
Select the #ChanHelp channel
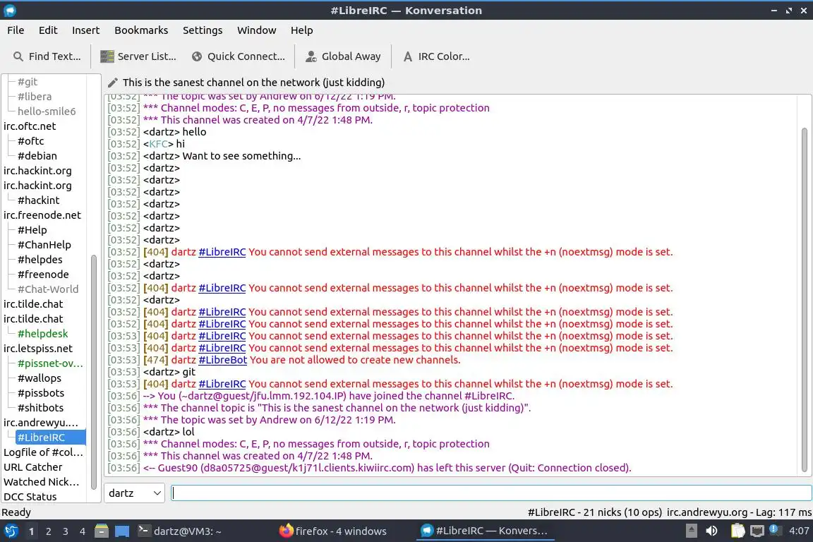coord(44,245)
